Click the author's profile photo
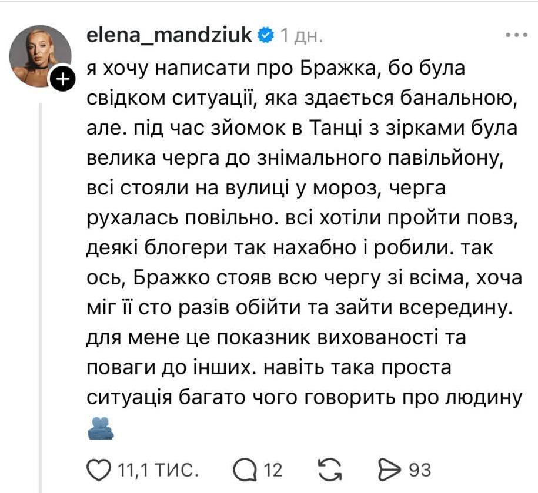 tap(39, 55)
